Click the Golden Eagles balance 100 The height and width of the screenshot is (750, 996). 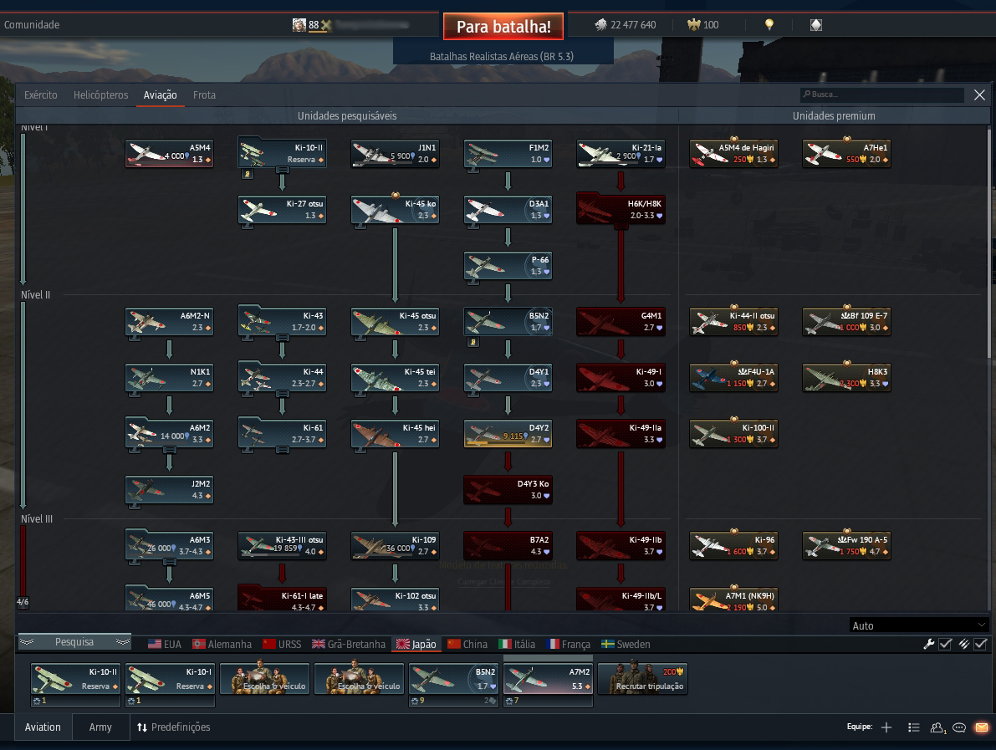[x=702, y=25]
